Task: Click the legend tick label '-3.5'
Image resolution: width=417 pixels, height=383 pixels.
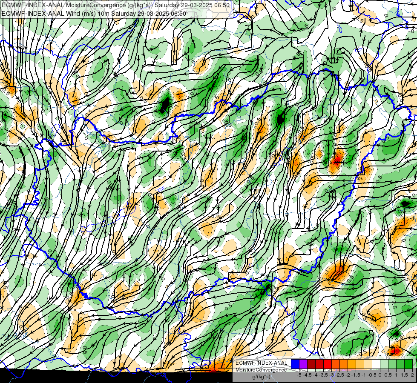Action: tap(323, 375)
